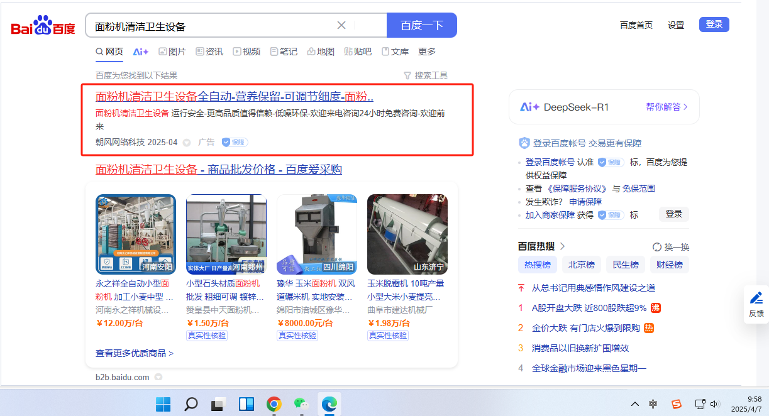The height and width of the screenshot is (416, 769).
Task: Click the blue 登录 button at top
Action: tap(714, 25)
